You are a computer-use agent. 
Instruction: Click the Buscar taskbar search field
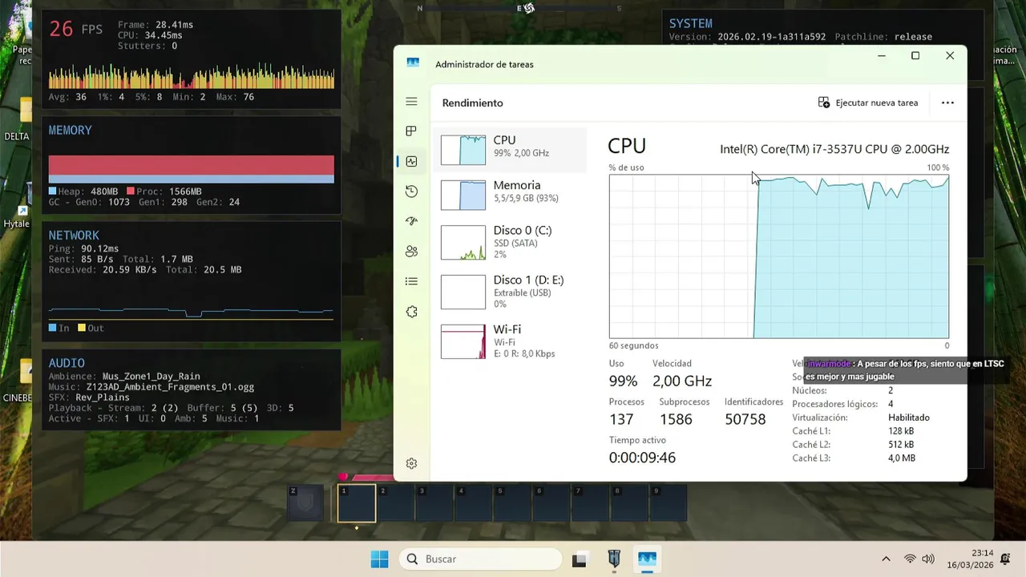(x=481, y=559)
